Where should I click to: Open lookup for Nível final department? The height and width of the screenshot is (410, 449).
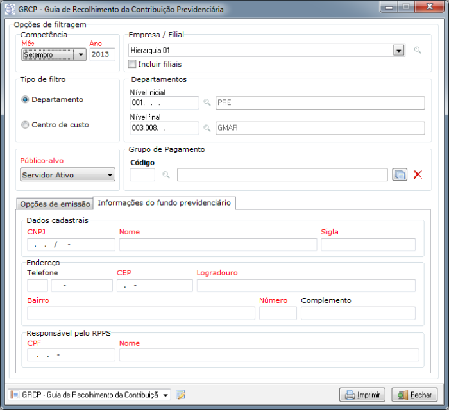click(x=207, y=128)
